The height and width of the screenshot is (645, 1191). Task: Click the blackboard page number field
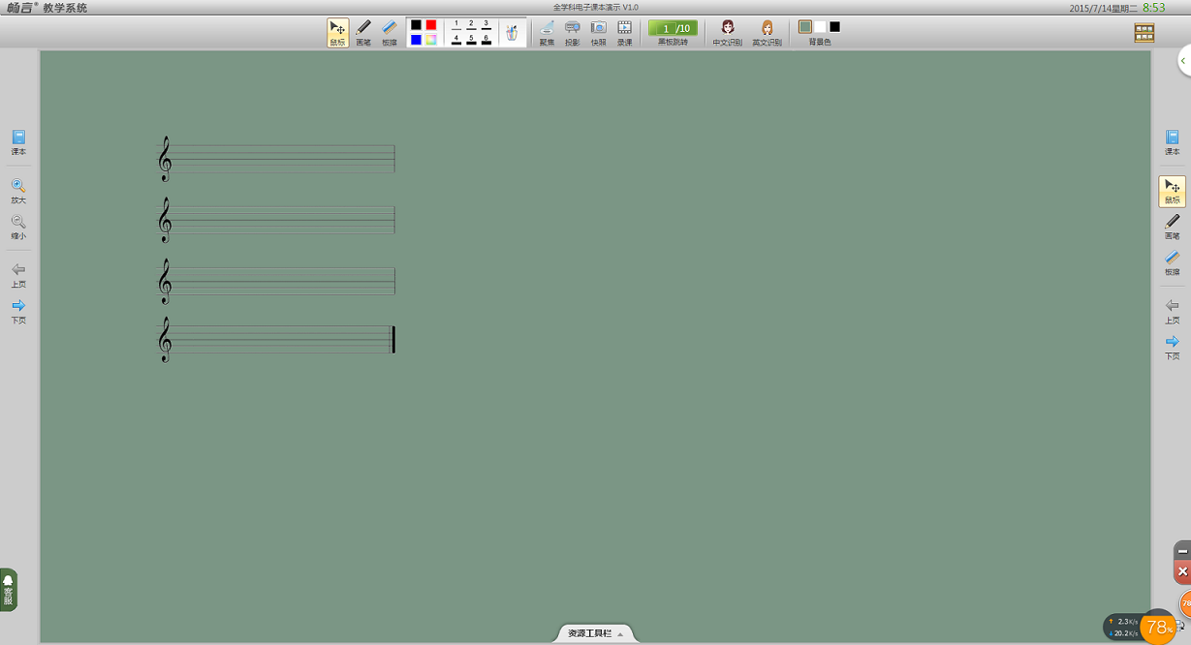[x=666, y=28]
